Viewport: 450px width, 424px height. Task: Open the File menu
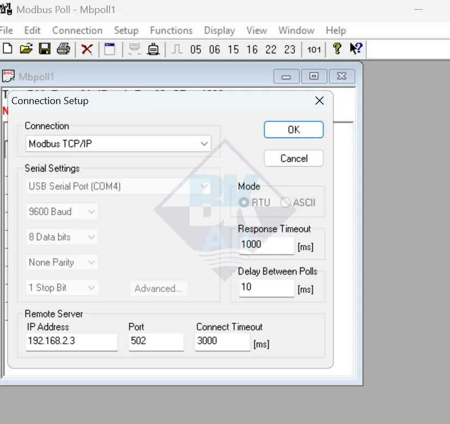point(7,30)
